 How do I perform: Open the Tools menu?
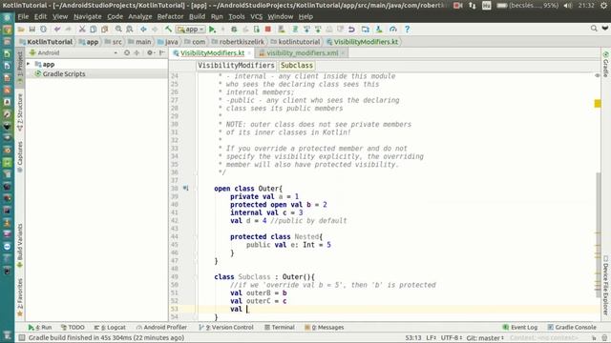[236, 16]
